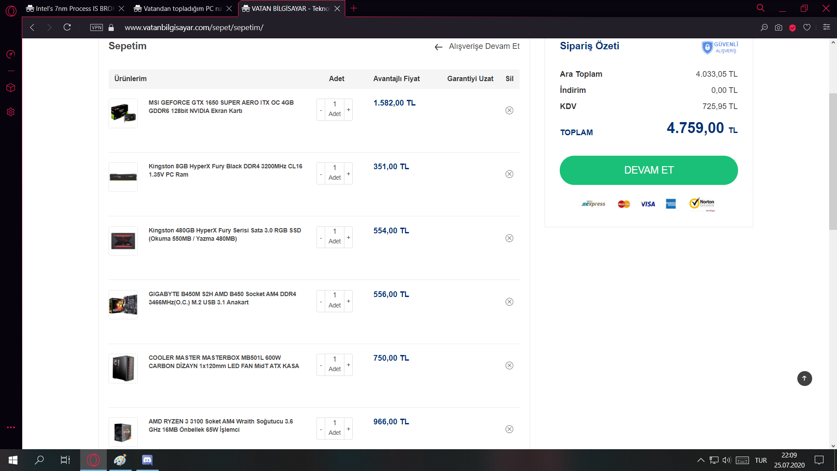Image resolution: width=837 pixels, height=471 pixels.
Task: Switch to Vatandan topladığım PC tab
Action: [178, 8]
